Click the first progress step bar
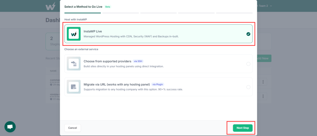 [82, 13]
